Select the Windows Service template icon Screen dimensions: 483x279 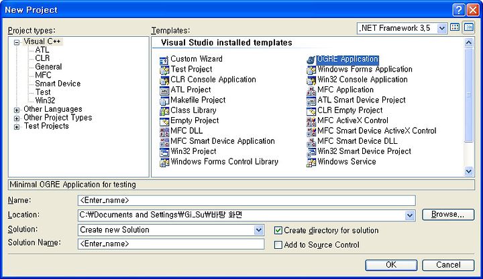click(311, 162)
